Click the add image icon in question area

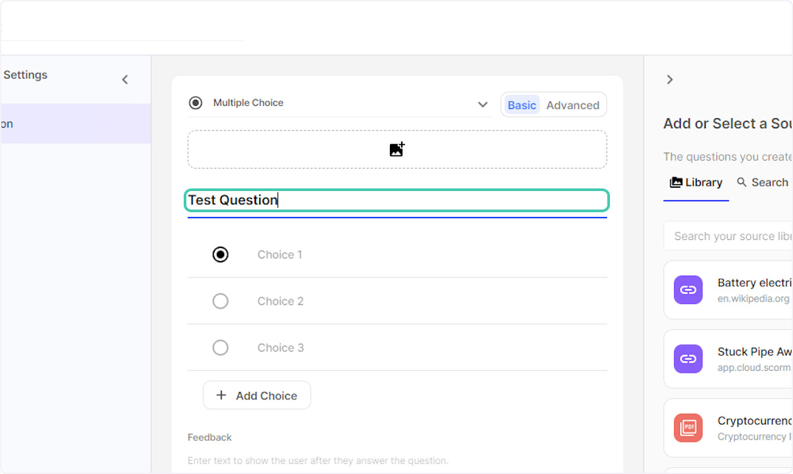(x=397, y=149)
